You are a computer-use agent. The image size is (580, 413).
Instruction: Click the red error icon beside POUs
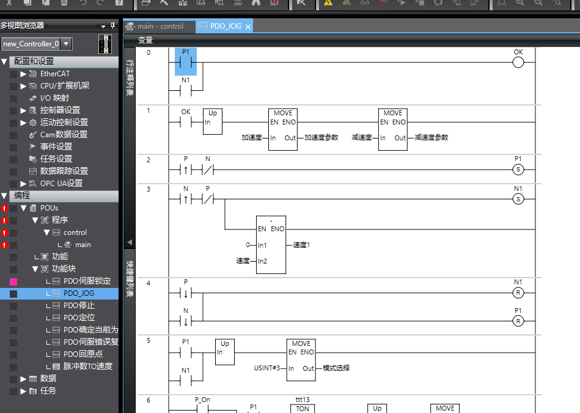click(4, 208)
